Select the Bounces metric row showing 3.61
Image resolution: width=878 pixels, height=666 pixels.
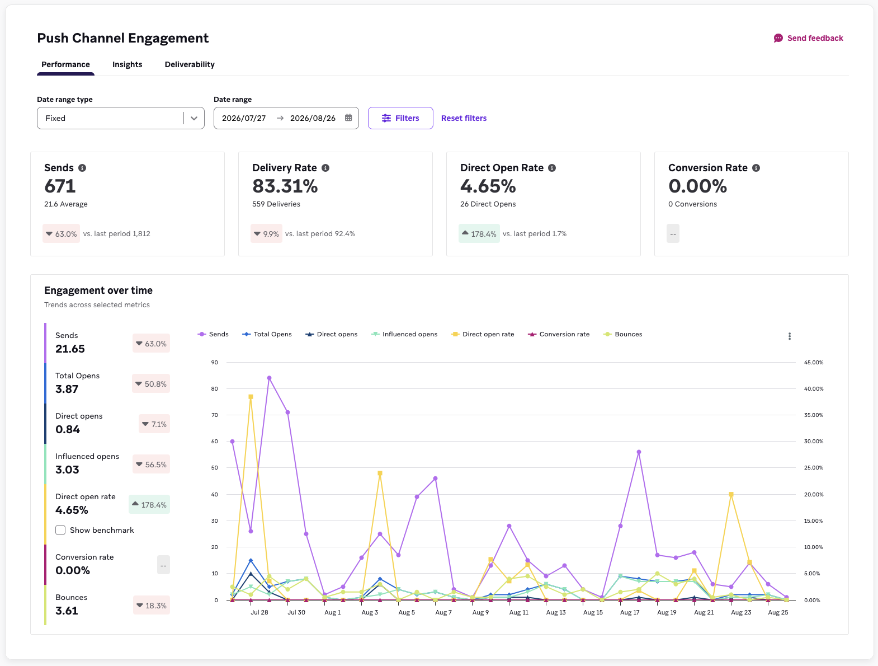click(107, 605)
